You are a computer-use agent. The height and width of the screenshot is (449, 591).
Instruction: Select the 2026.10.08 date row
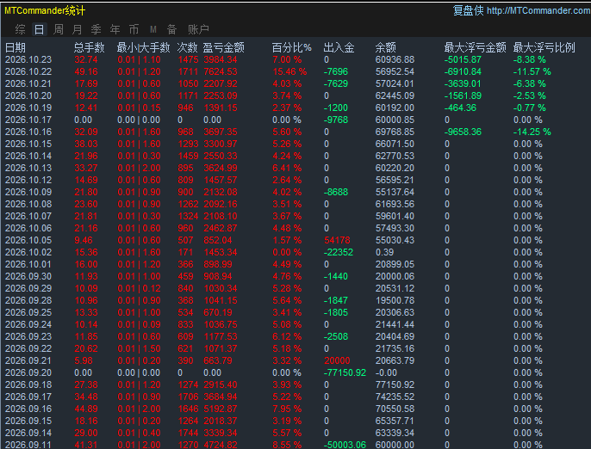click(28, 204)
